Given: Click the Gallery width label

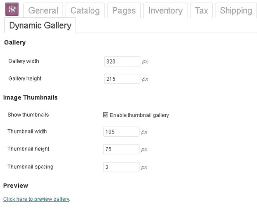Looking at the screenshot, I should [x=24, y=61].
